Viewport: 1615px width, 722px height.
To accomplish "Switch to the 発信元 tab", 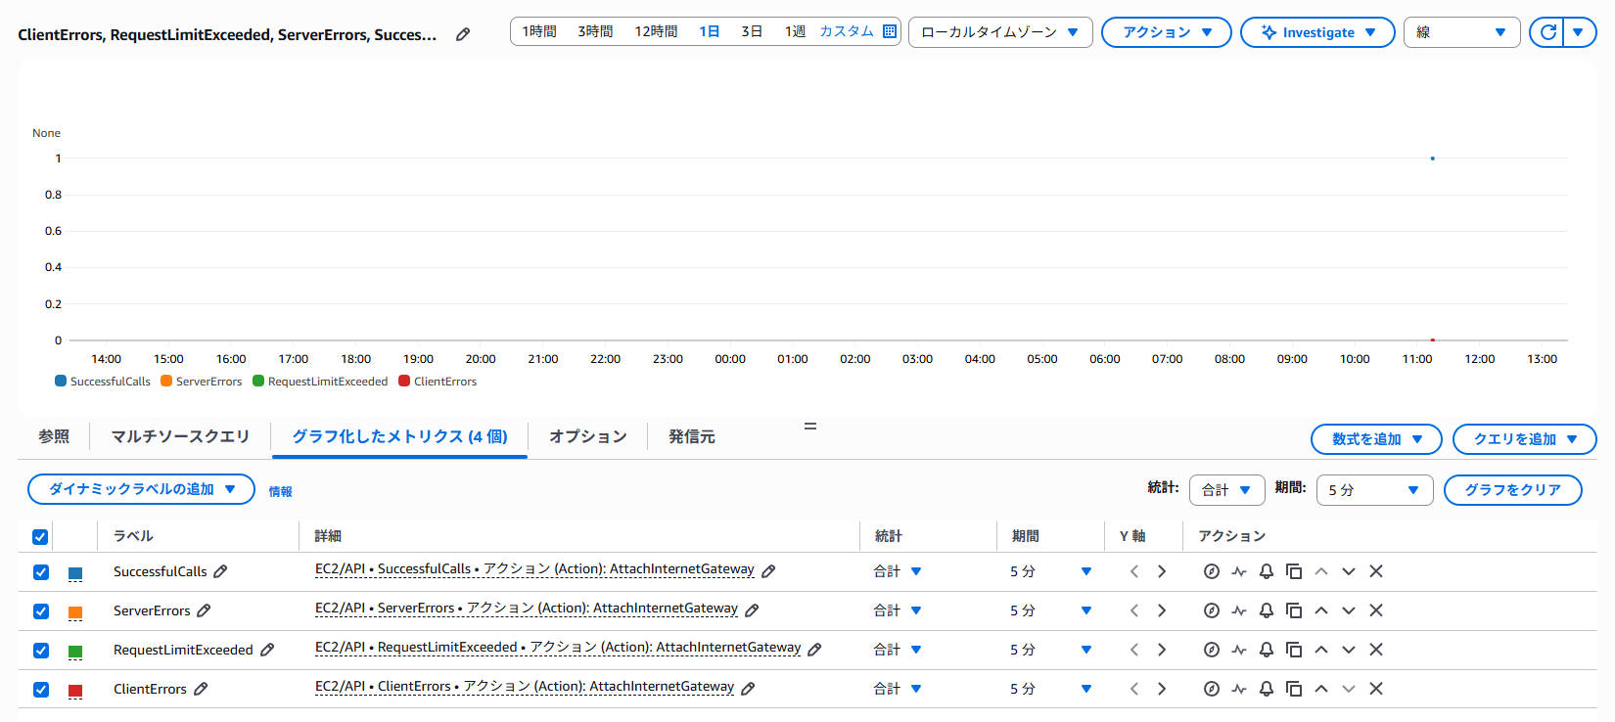I will coord(691,436).
